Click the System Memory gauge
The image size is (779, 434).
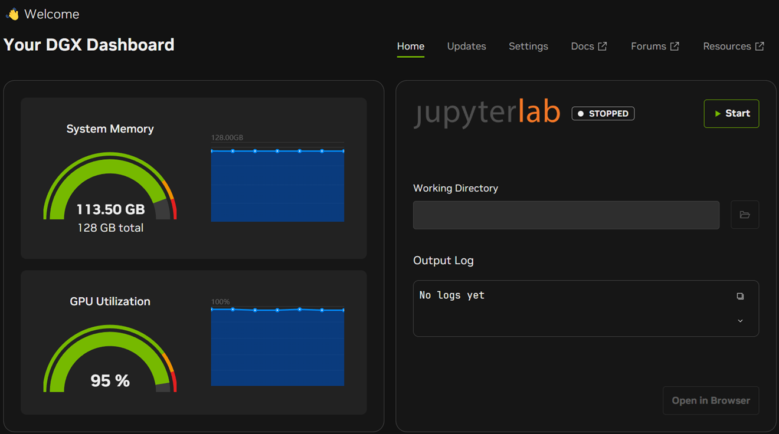110,186
